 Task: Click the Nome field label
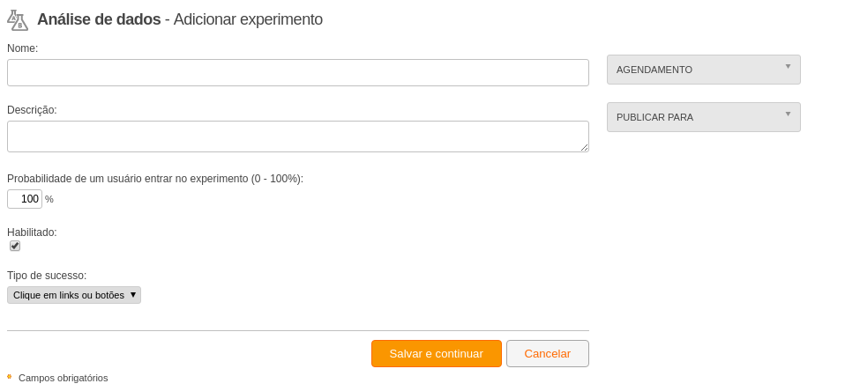pos(22,48)
